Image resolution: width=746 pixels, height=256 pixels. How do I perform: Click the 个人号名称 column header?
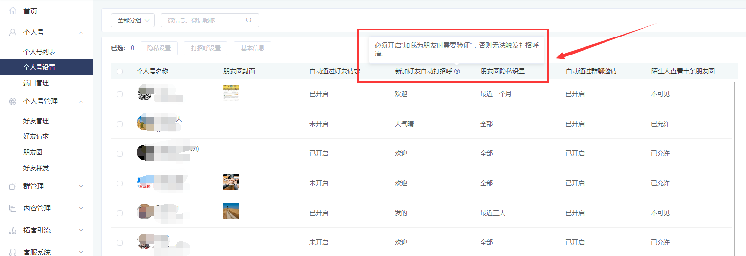coord(153,72)
